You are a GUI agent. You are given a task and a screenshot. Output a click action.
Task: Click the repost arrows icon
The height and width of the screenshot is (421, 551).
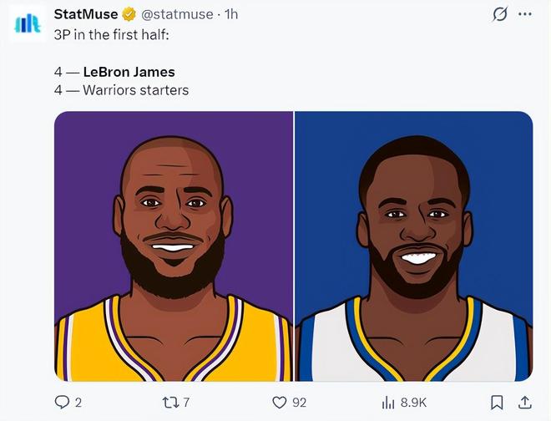172,403
